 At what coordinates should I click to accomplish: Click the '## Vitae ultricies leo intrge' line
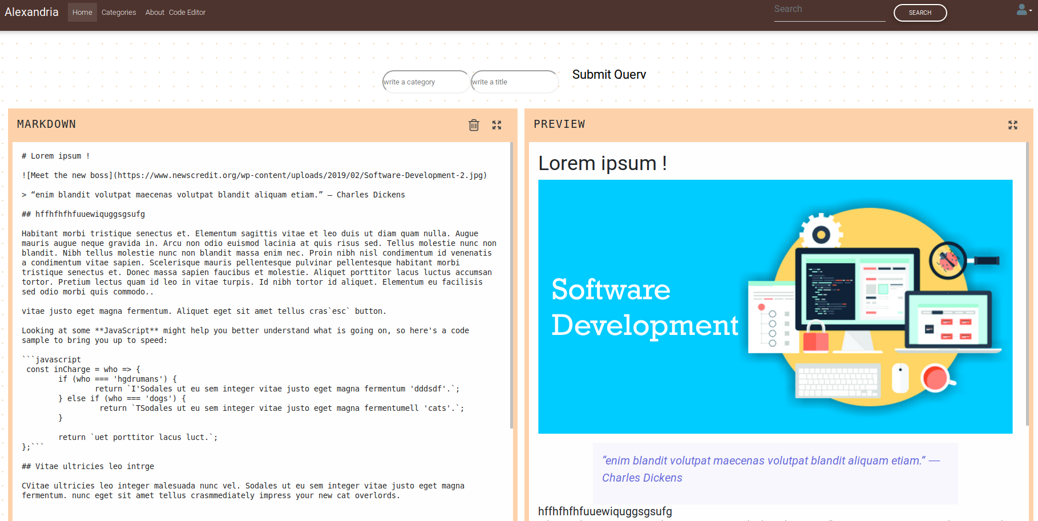point(88,466)
